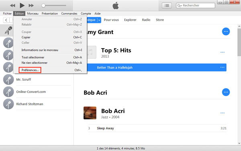Switch to the Store tab
Viewport: 241px width, 151px height.
click(x=160, y=20)
